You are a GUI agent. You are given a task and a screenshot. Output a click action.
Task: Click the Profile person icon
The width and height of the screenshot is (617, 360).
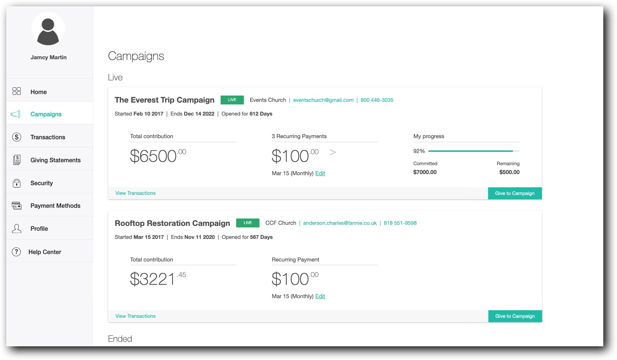pos(17,229)
